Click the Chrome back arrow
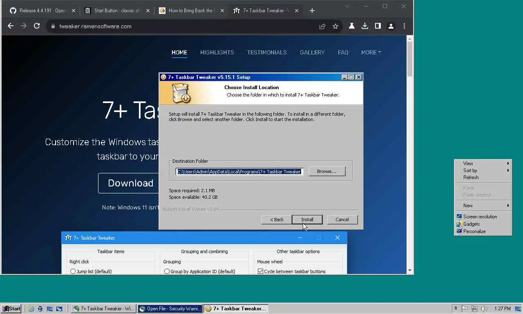 (x=11, y=26)
